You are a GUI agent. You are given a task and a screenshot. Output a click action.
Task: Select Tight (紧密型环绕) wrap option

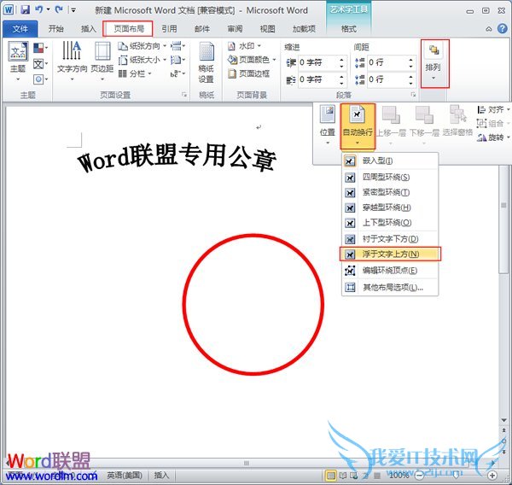point(390,192)
